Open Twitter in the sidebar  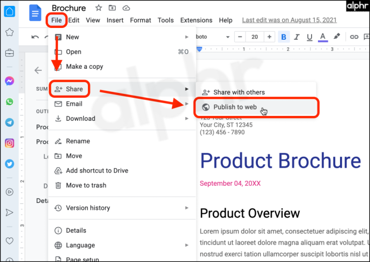click(x=10, y=164)
